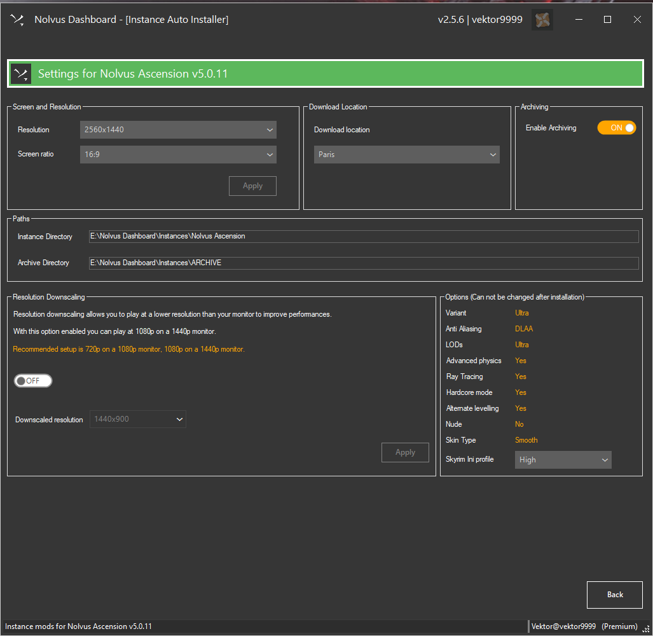Viewport: 653px width, 636px height.
Task: Turn off the Enable Archiving switch
Action: click(x=617, y=128)
